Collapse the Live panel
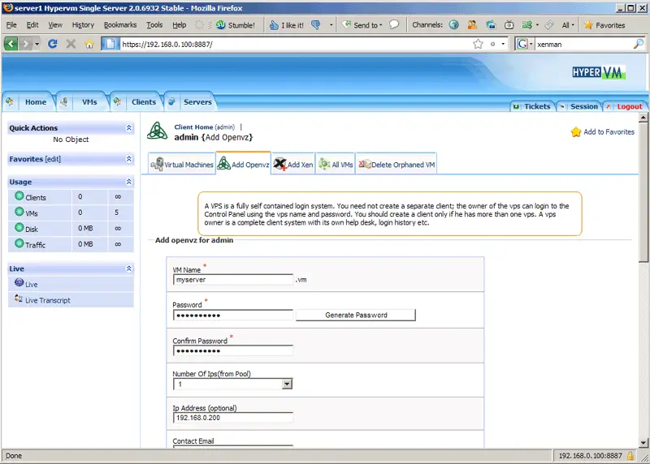650x464 pixels. (x=129, y=269)
